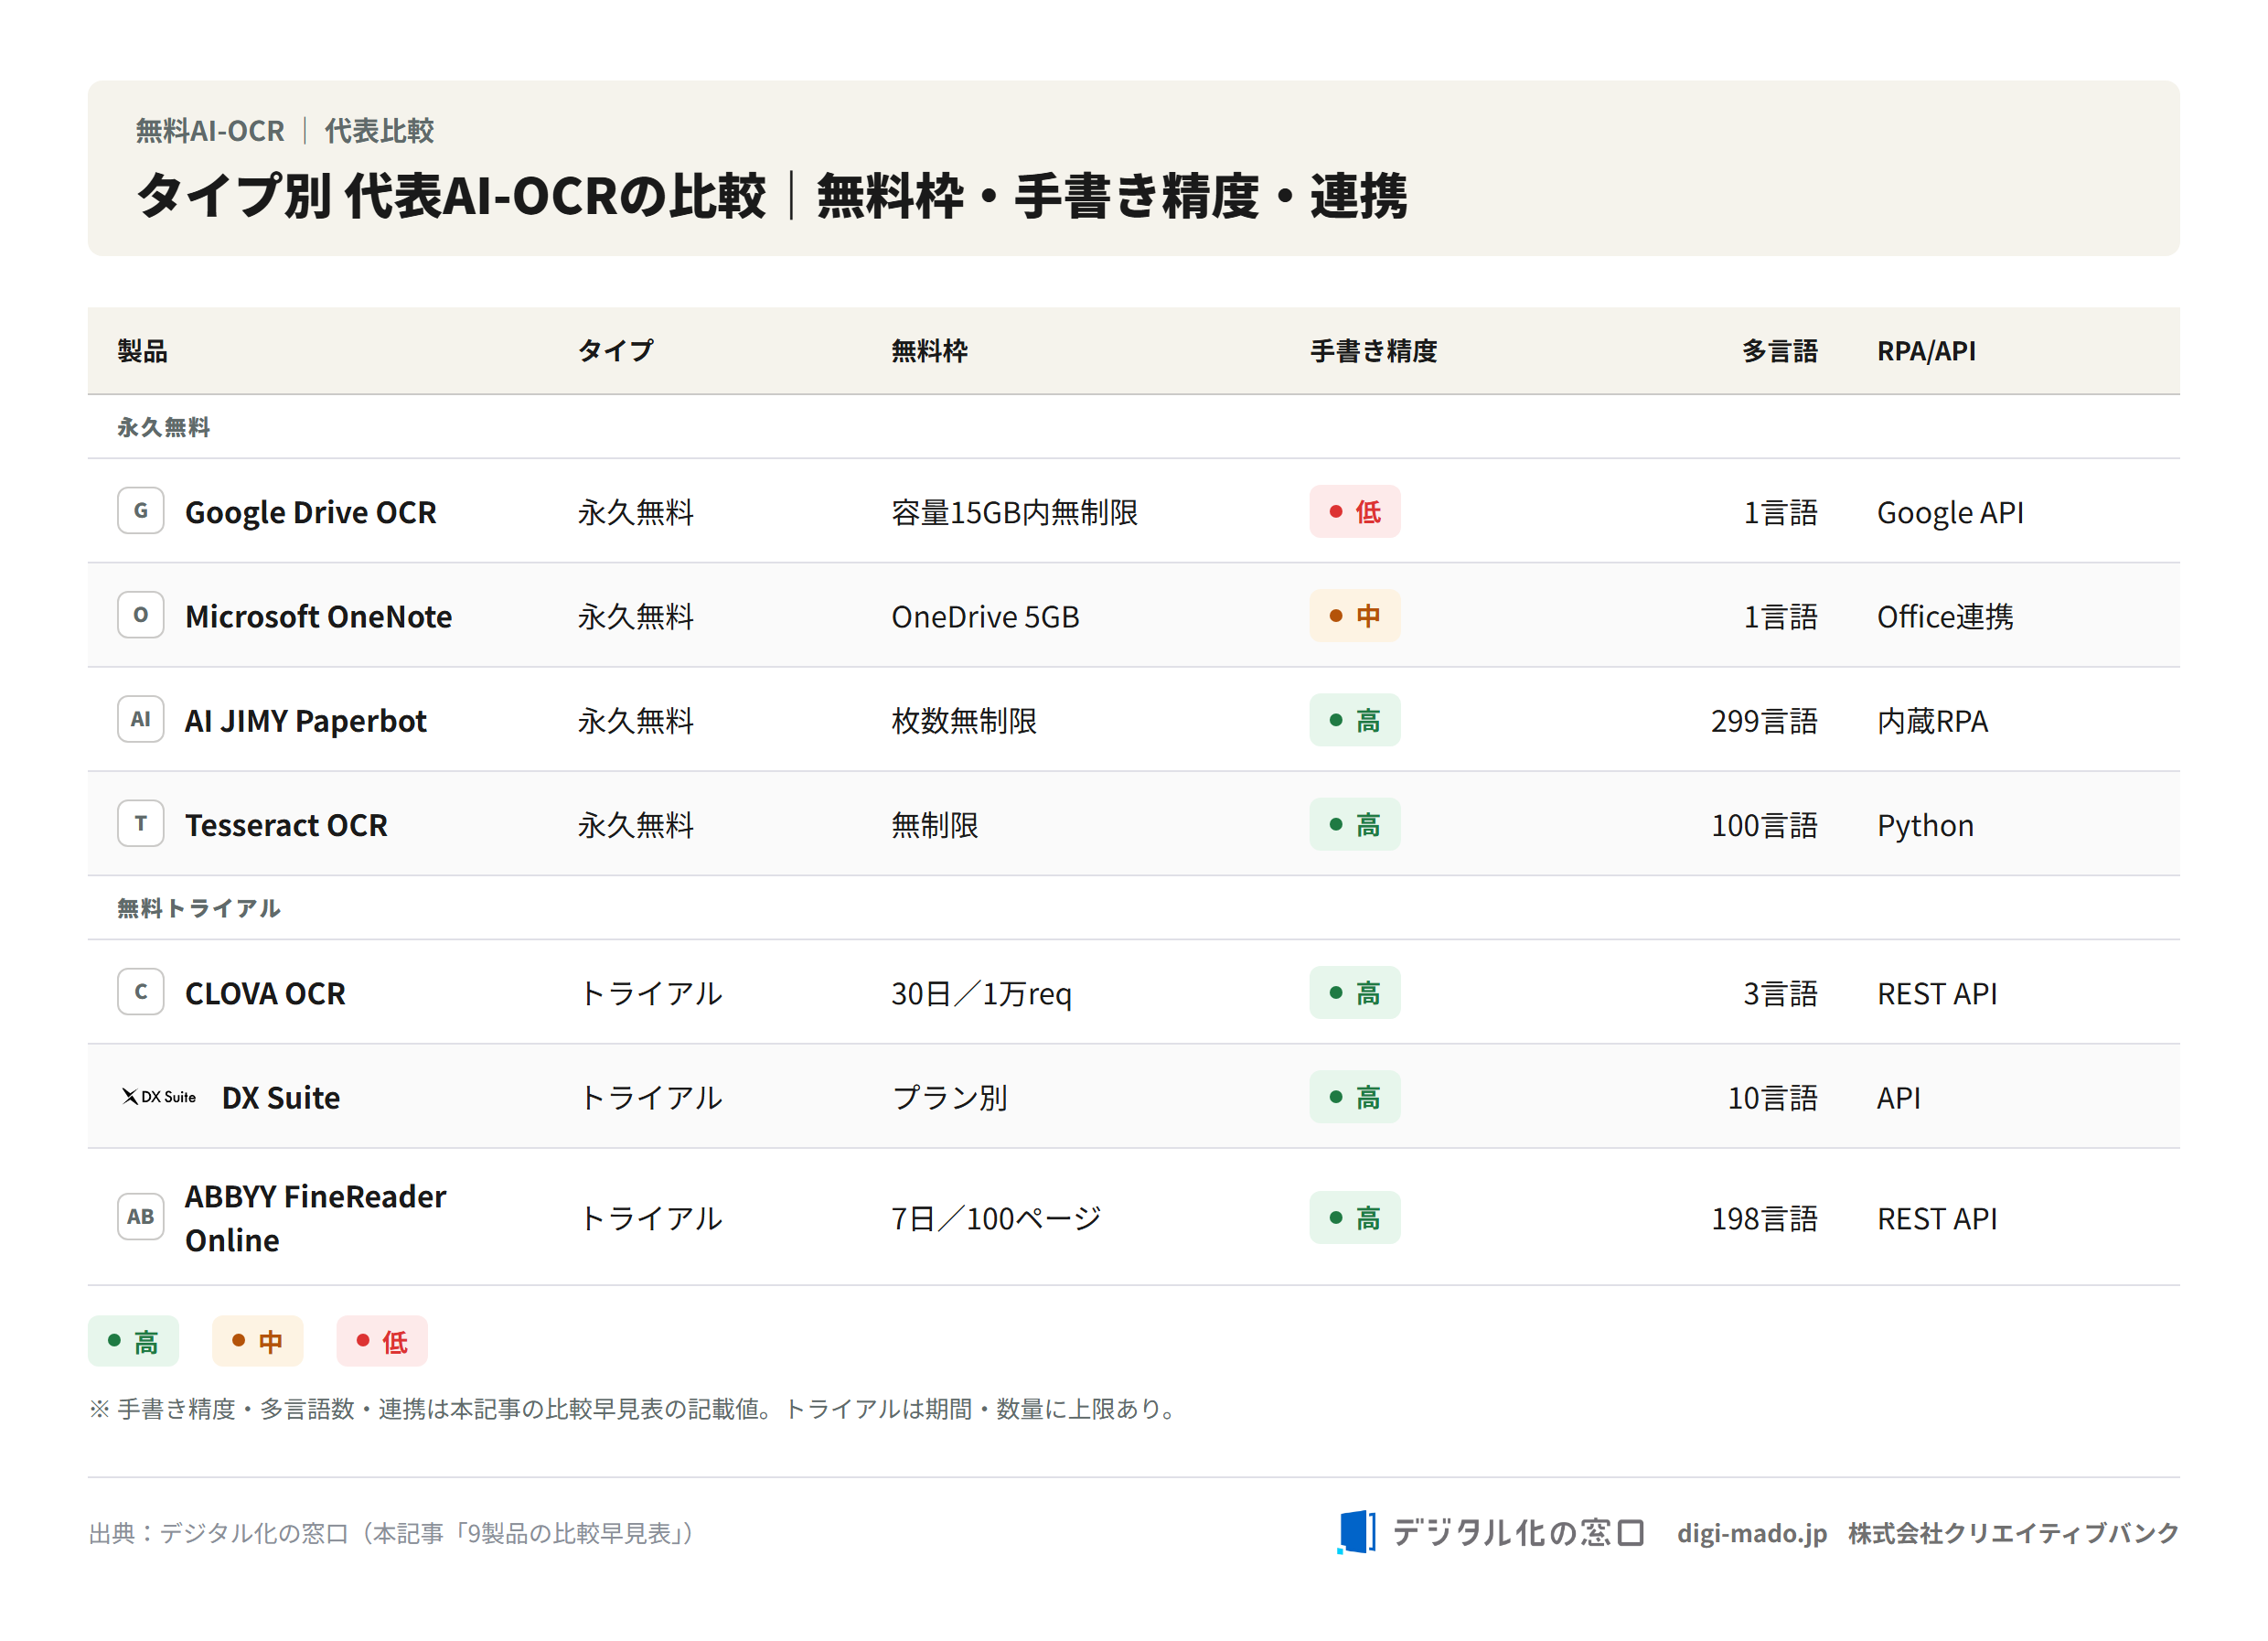Click the 3言語 cell
2268x1641 pixels.
(1780, 993)
